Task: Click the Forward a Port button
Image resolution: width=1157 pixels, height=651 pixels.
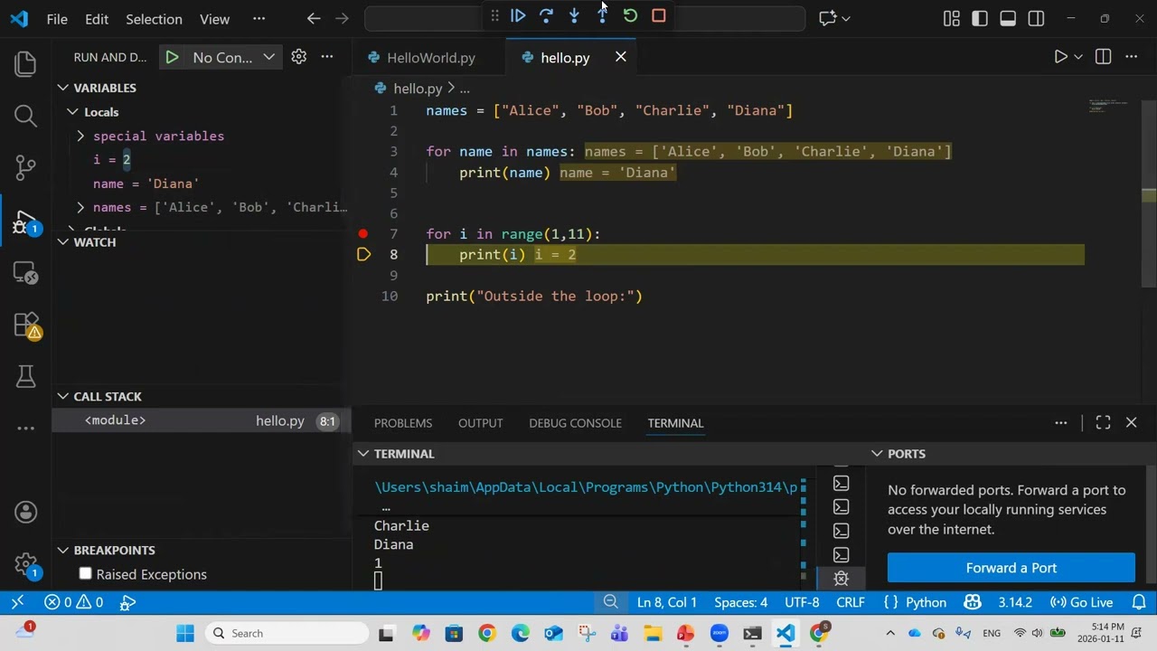Action: click(x=1011, y=568)
